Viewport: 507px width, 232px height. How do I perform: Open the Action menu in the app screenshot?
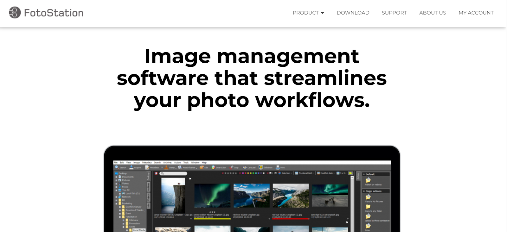click(x=177, y=162)
